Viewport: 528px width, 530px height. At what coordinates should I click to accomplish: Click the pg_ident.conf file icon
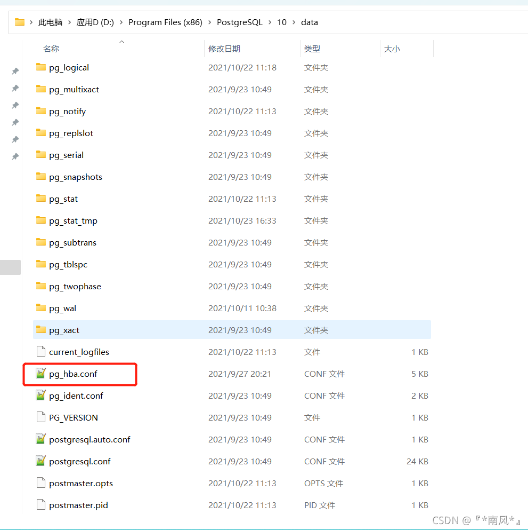point(41,395)
